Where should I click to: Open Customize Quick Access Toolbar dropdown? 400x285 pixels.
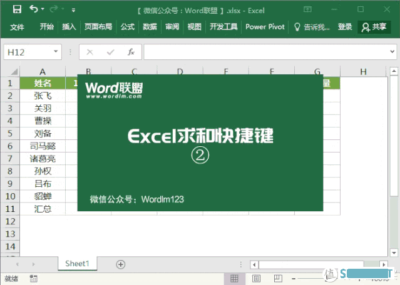tap(73, 10)
